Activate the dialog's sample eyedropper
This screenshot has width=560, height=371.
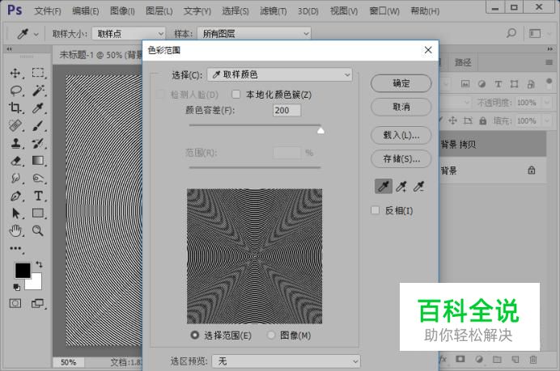(x=384, y=186)
